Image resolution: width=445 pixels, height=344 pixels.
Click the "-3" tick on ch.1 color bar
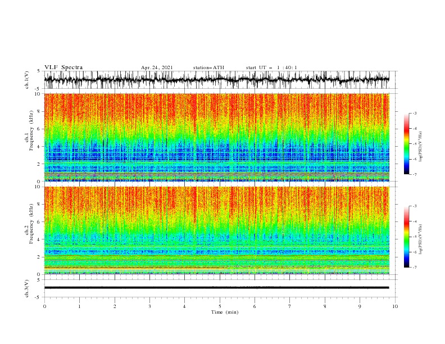coord(415,113)
